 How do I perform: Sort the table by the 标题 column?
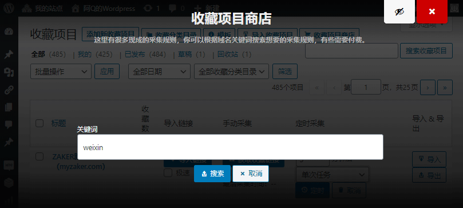[x=59, y=123]
